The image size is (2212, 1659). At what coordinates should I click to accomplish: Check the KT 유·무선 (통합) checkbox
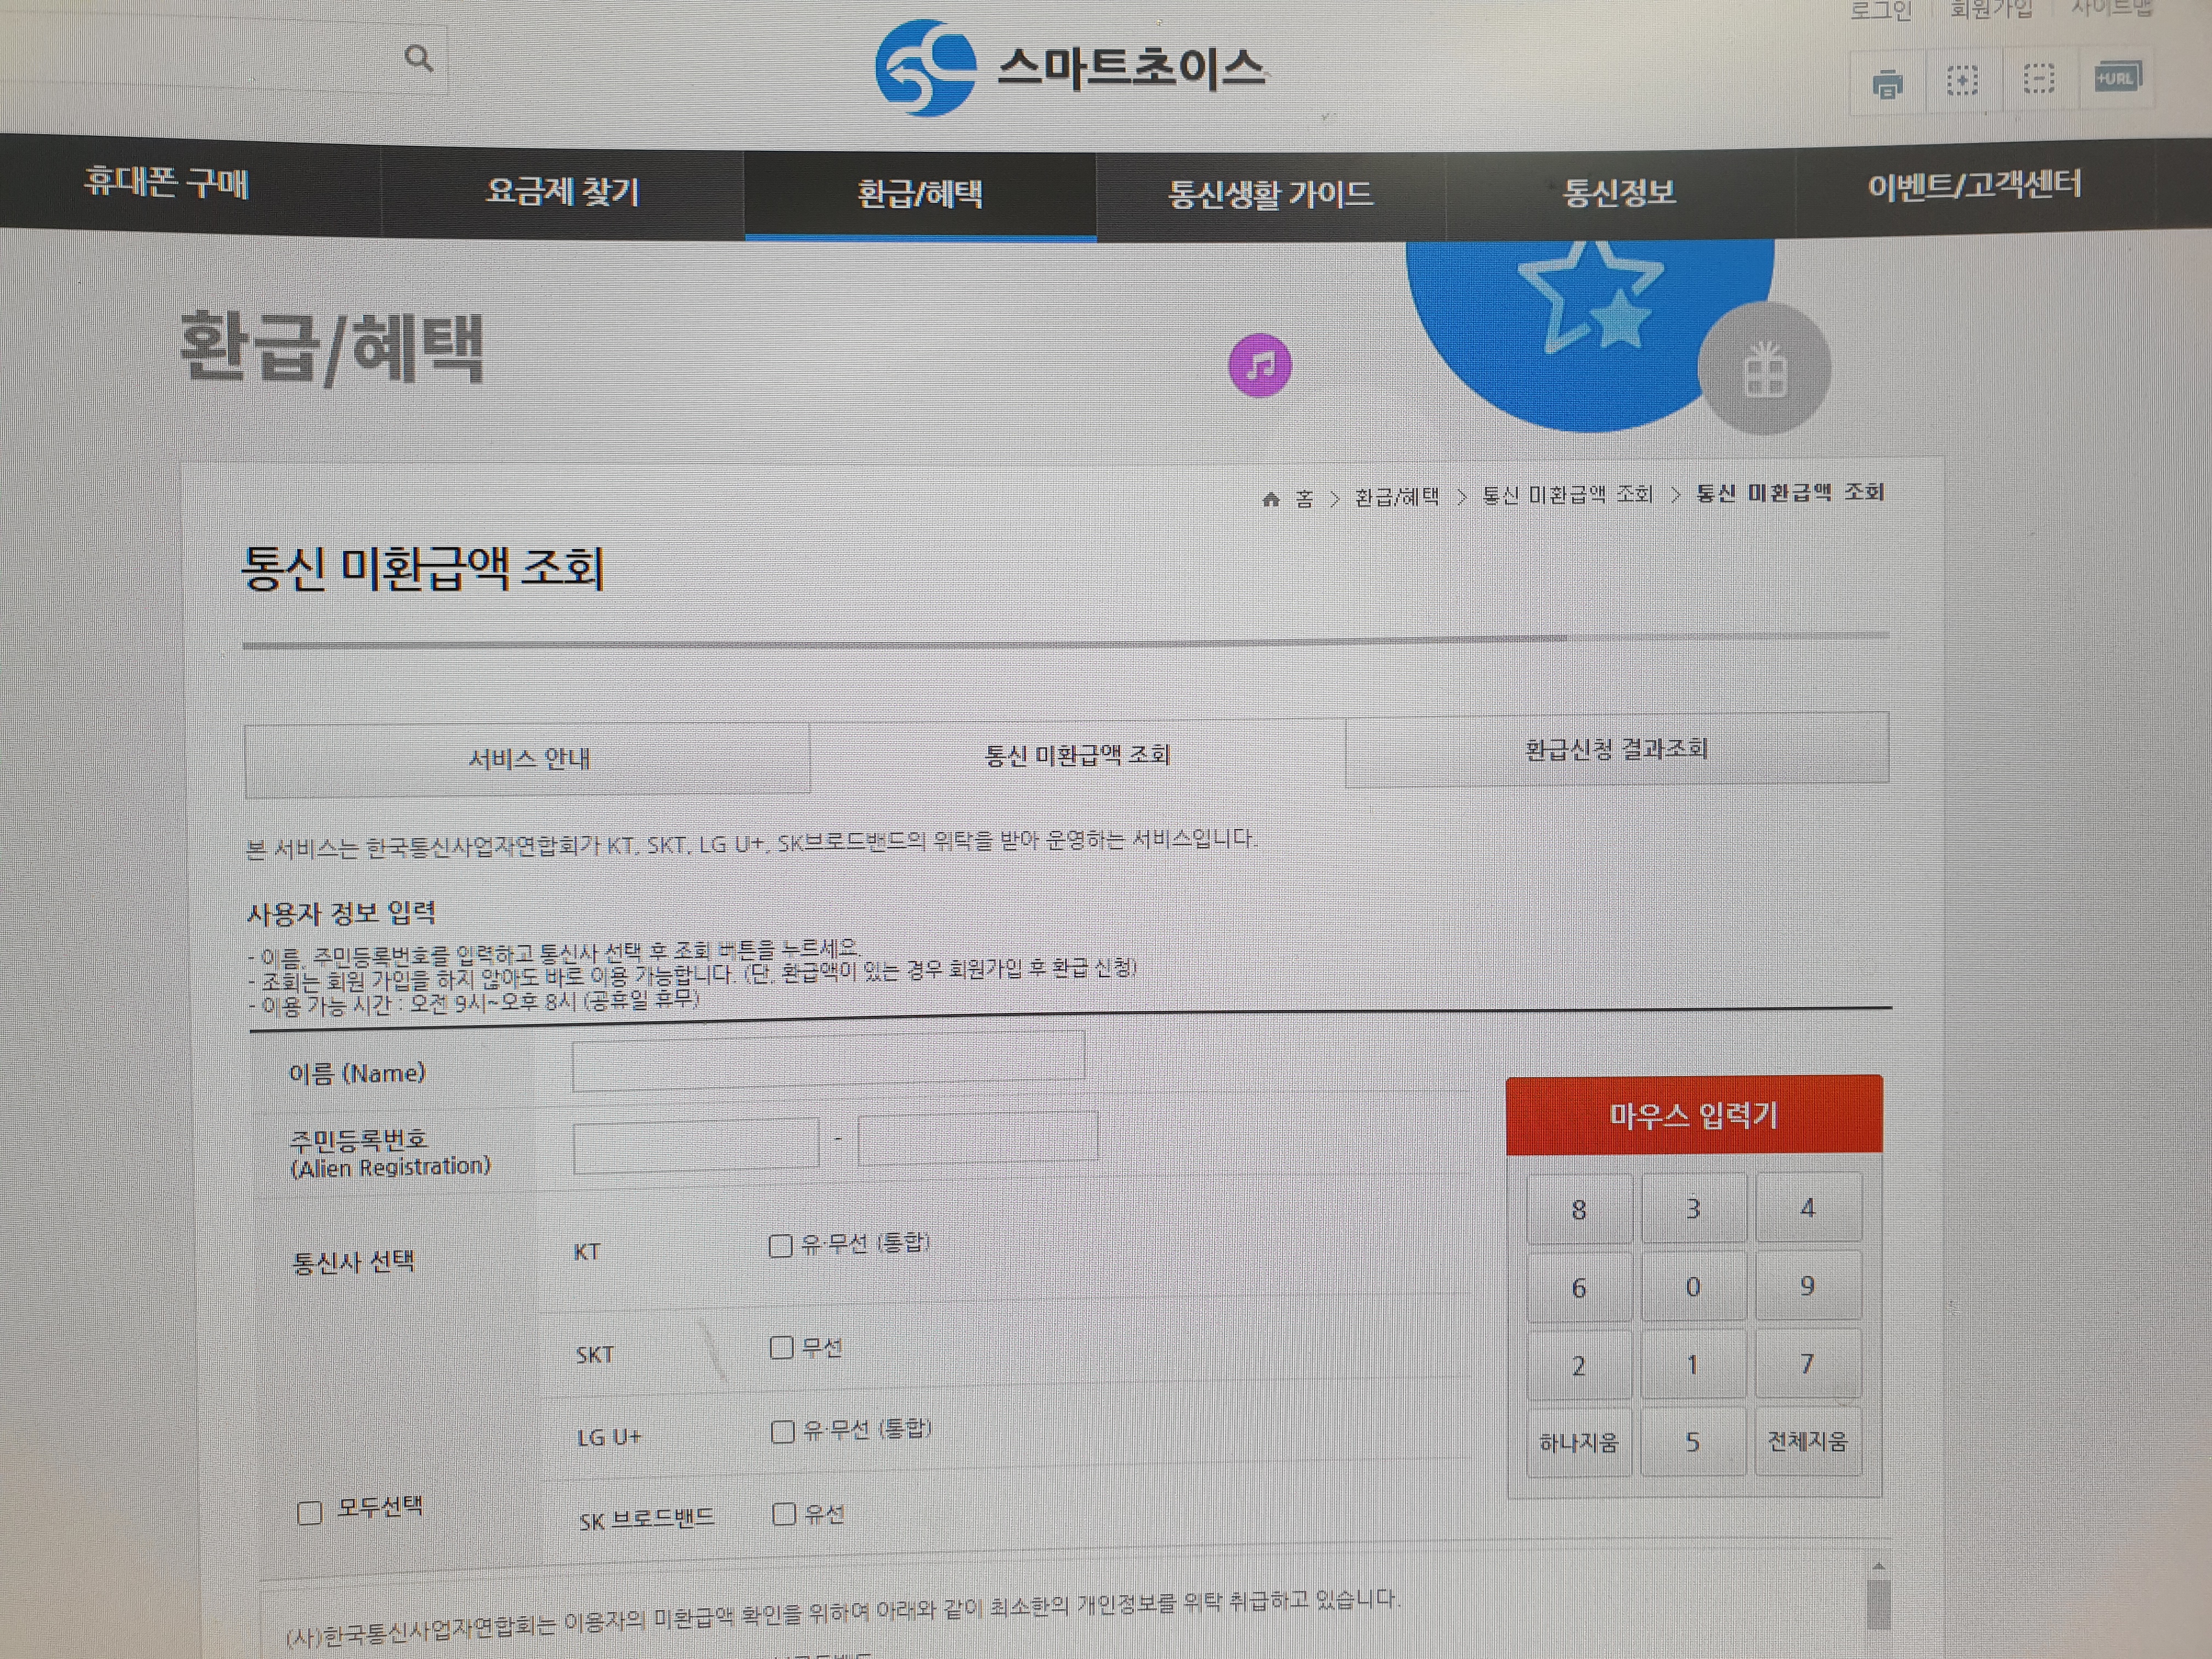pyautogui.click(x=780, y=1245)
